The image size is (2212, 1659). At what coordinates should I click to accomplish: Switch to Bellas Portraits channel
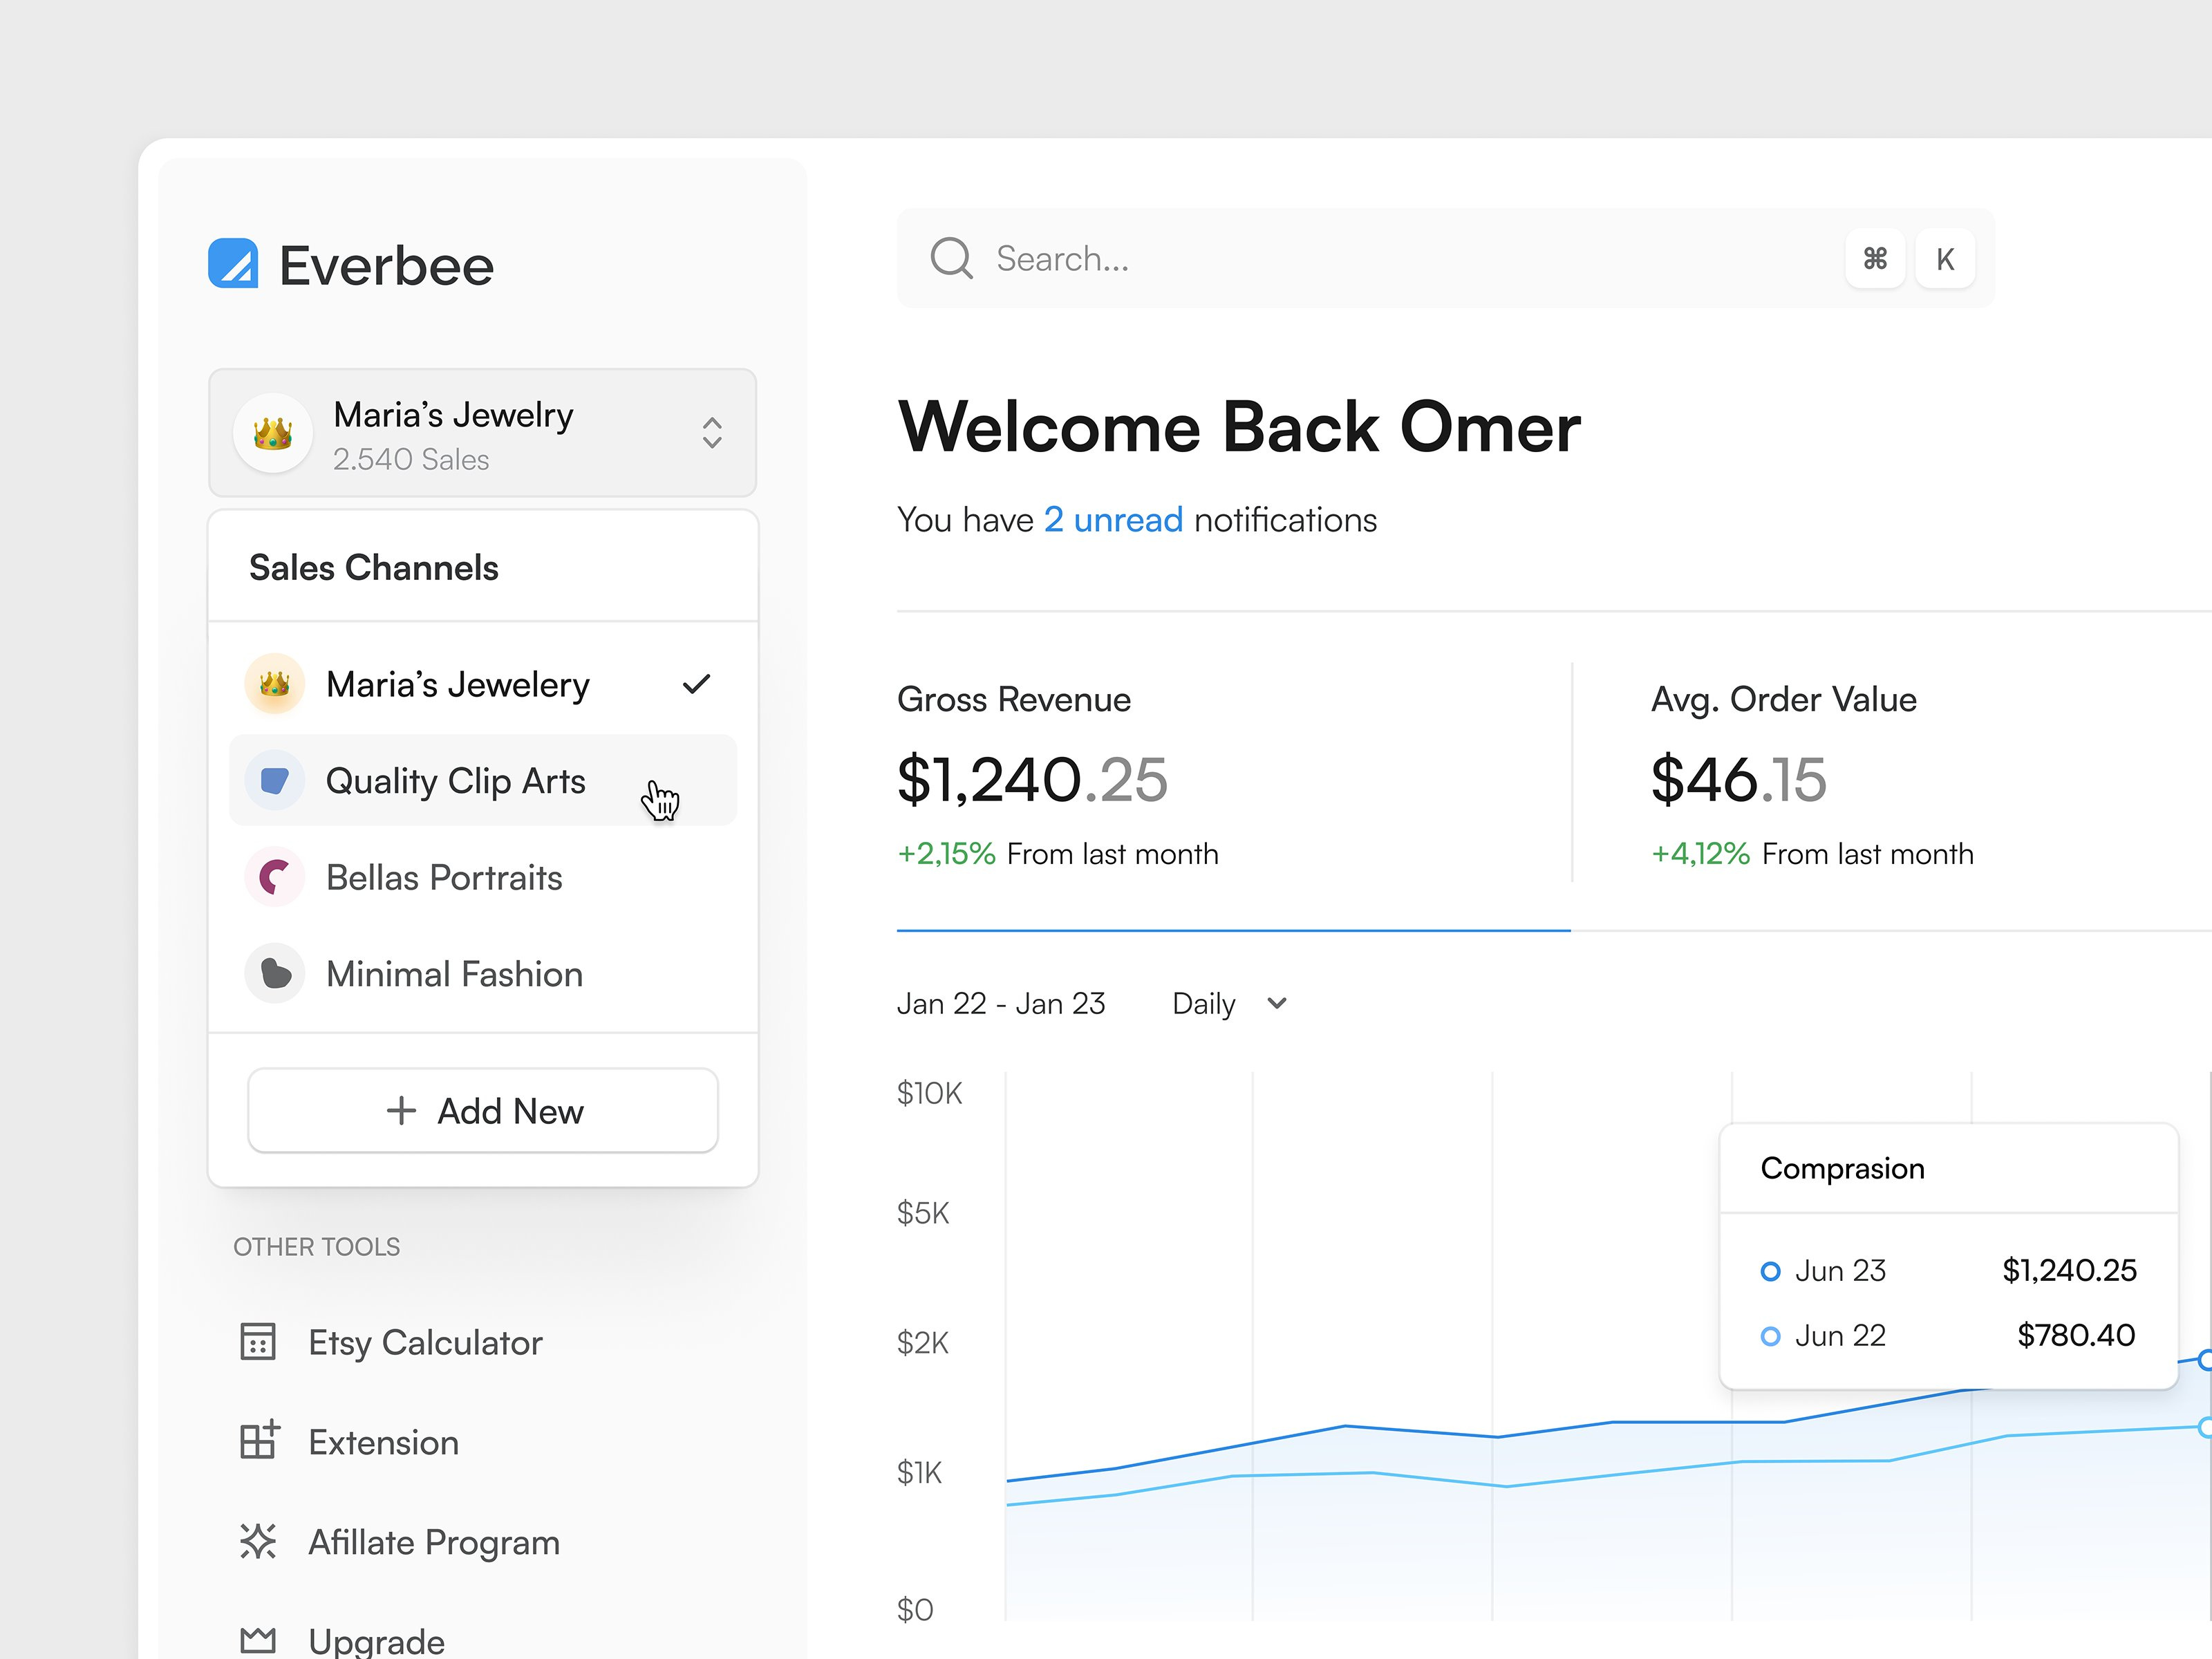click(483, 877)
